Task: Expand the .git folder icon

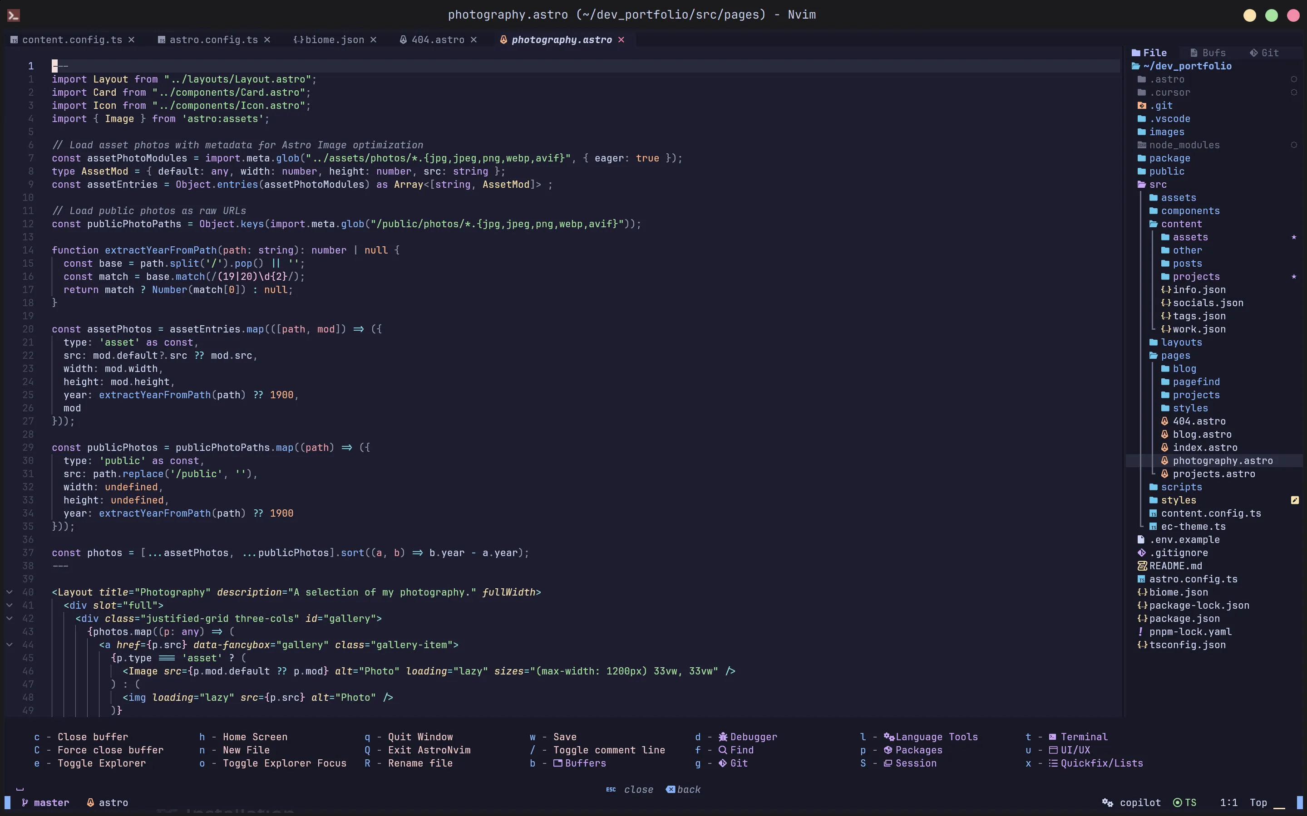Action: pyautogui.click(x=1142, y=106)
